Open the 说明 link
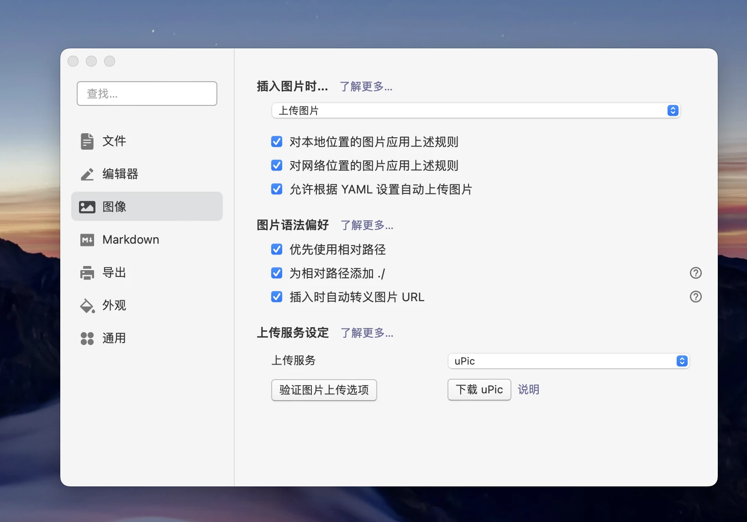 (x=528, y=389)
